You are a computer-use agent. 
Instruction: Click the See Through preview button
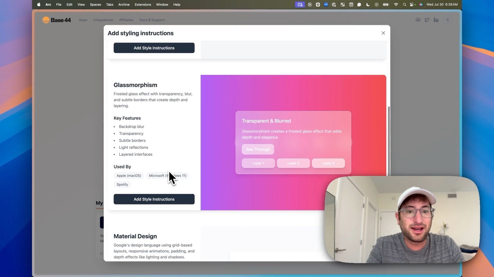(x=258, y=150)
